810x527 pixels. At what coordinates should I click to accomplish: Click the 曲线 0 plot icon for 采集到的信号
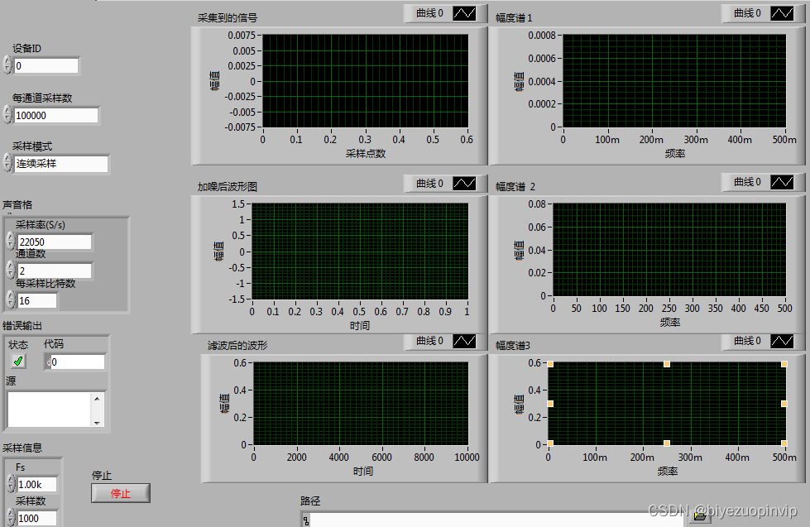(x=464, y=13)
